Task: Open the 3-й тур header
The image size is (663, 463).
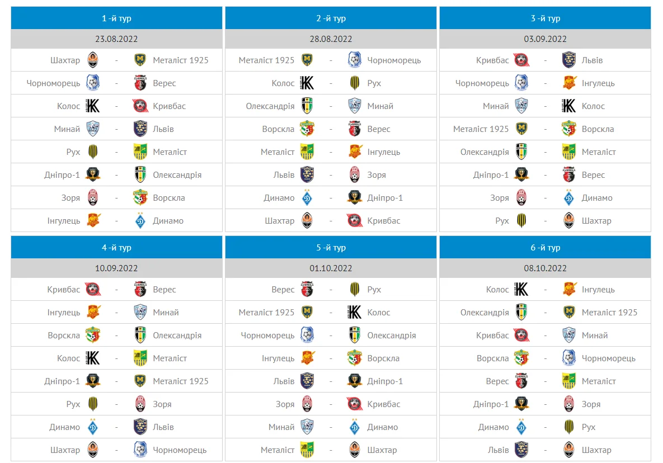Action: pos(545,18)
